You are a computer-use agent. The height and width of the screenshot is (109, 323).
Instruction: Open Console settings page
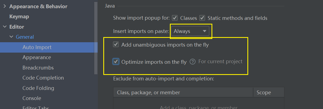pos(32,98)
